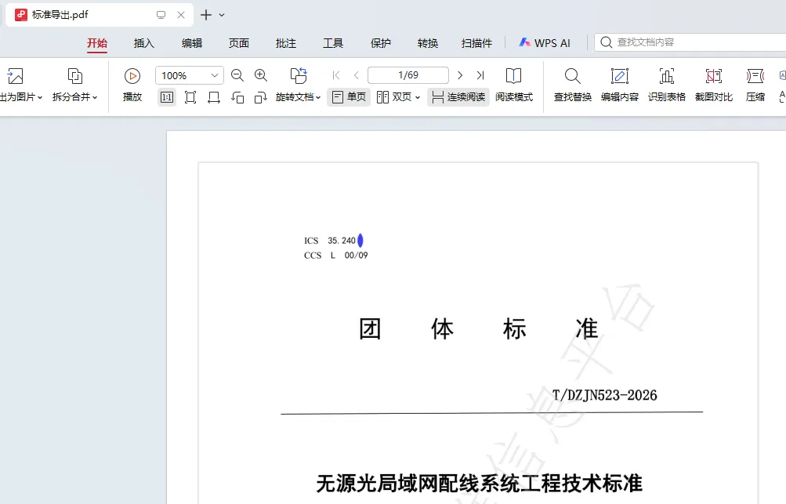The image size is (786, 504).
Task: Enter 阅读模式 reading mode
Action: click(514, 85)
